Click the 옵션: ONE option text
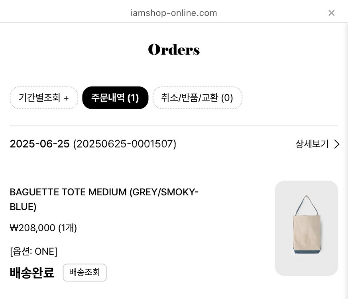Screen dimensions: 348x299 33,252
